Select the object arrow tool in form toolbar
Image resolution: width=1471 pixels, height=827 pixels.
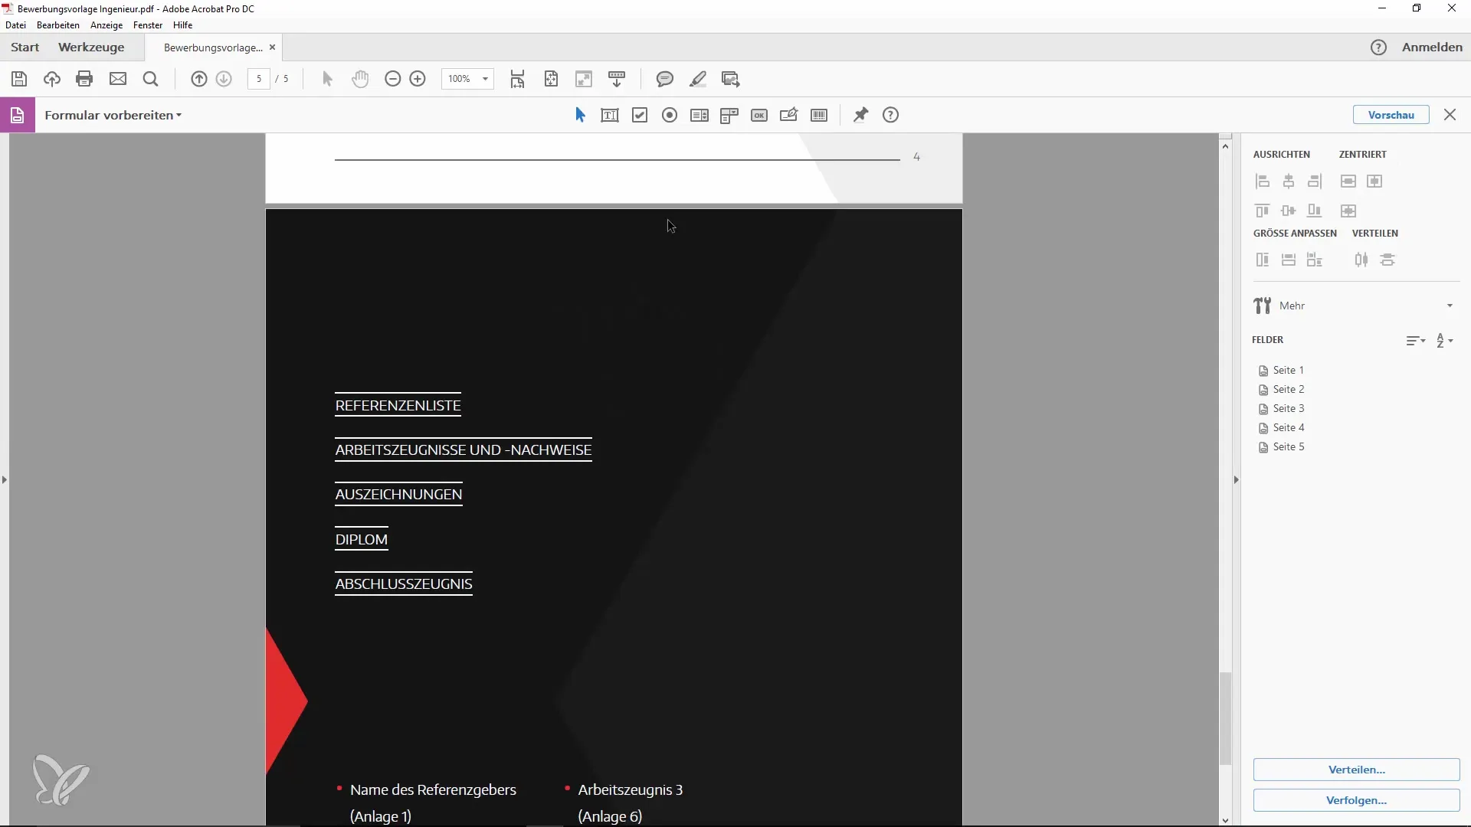[x=580, y=116]
